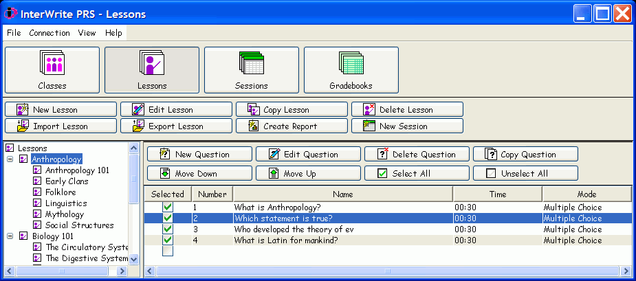
Task: Click tree horizontal scrollbar left arrow
Action: click(x=10, y=271)
